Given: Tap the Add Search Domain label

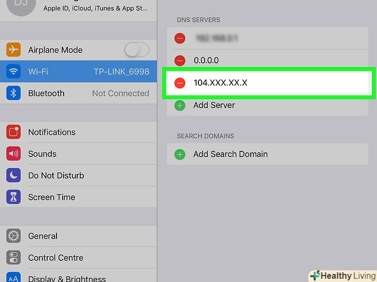Looking at the screenshot, I should click(230, 154).
